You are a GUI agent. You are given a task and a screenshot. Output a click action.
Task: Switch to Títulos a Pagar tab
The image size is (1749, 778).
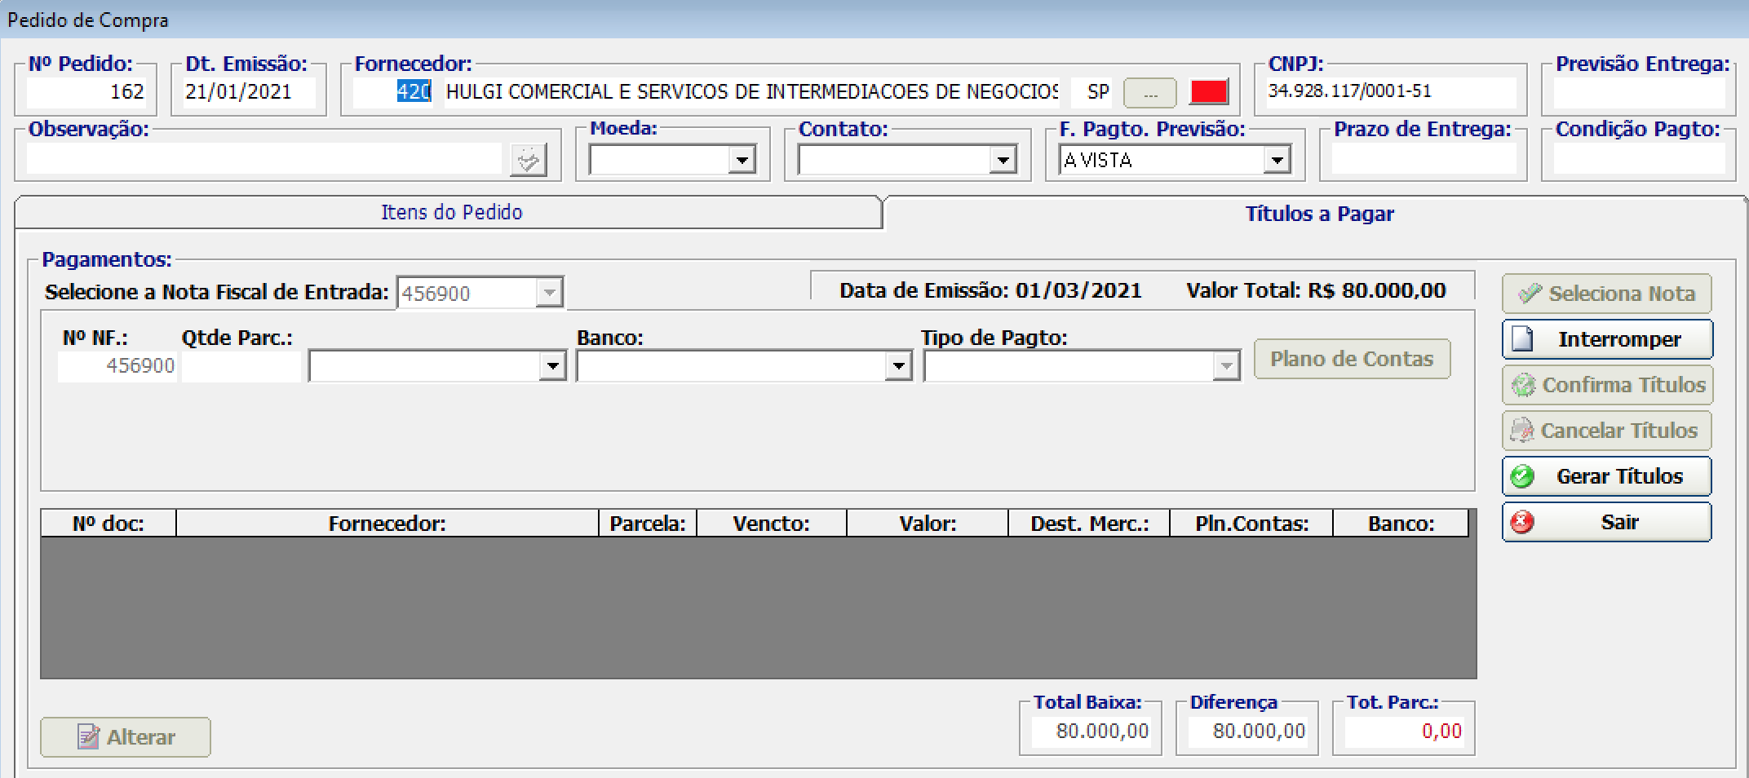tap(1319, 214)
